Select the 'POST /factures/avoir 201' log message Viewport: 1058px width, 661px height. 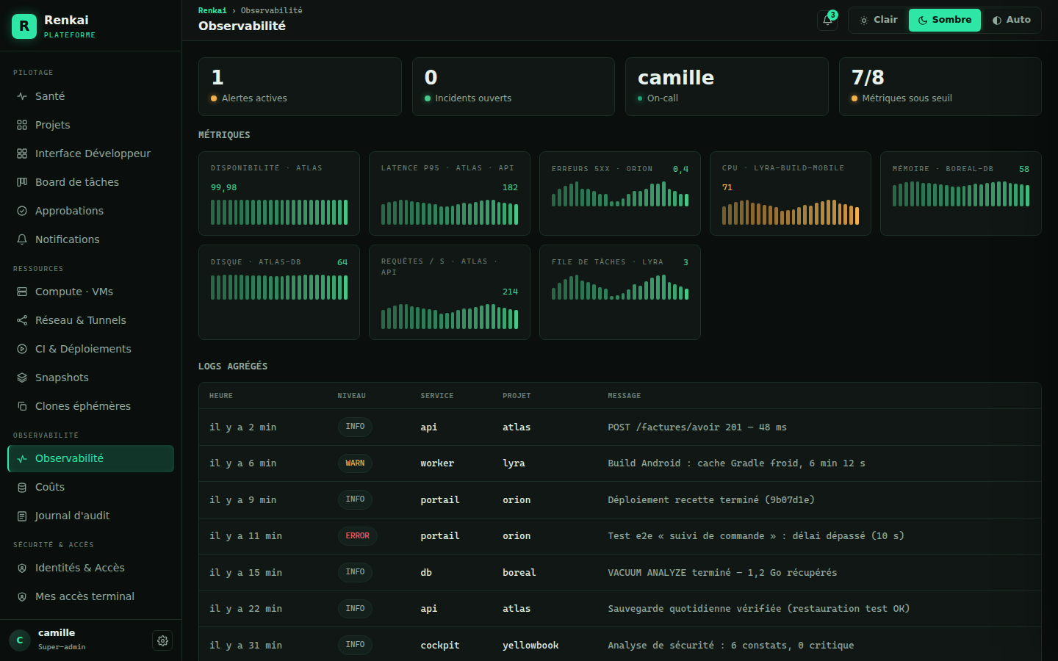697,427
